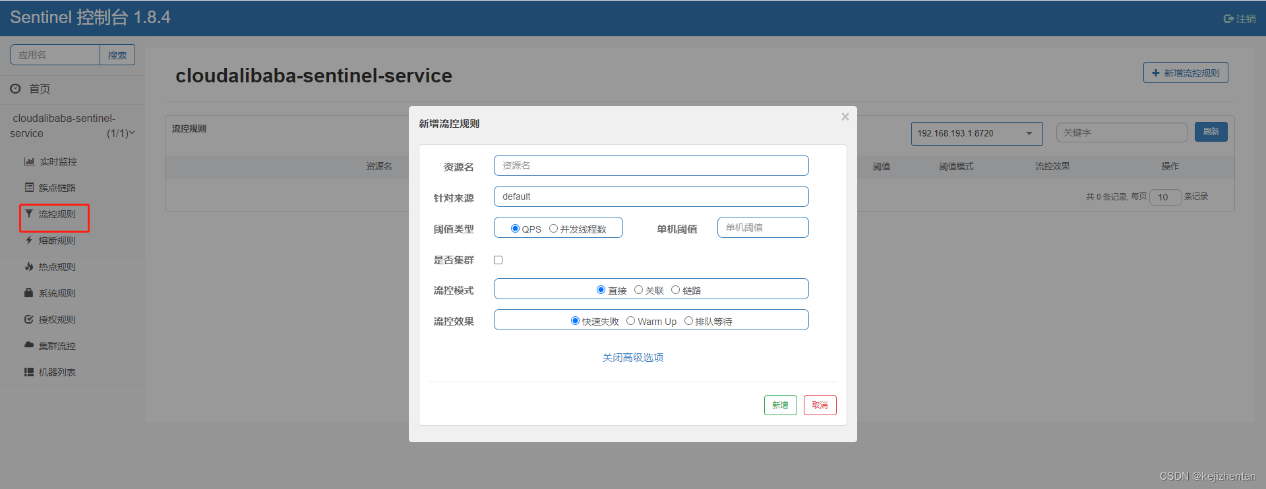
Task: Click the green 新增 button
Action: pyautogui.click(x=781, y=405)
